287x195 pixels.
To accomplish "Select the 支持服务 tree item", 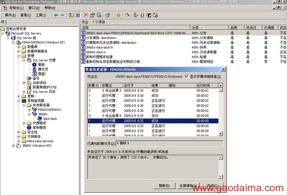I will click(34, 136).
